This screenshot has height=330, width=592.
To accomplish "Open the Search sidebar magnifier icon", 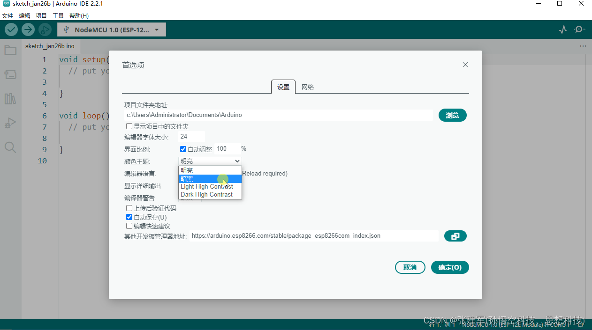I will 10,147.
